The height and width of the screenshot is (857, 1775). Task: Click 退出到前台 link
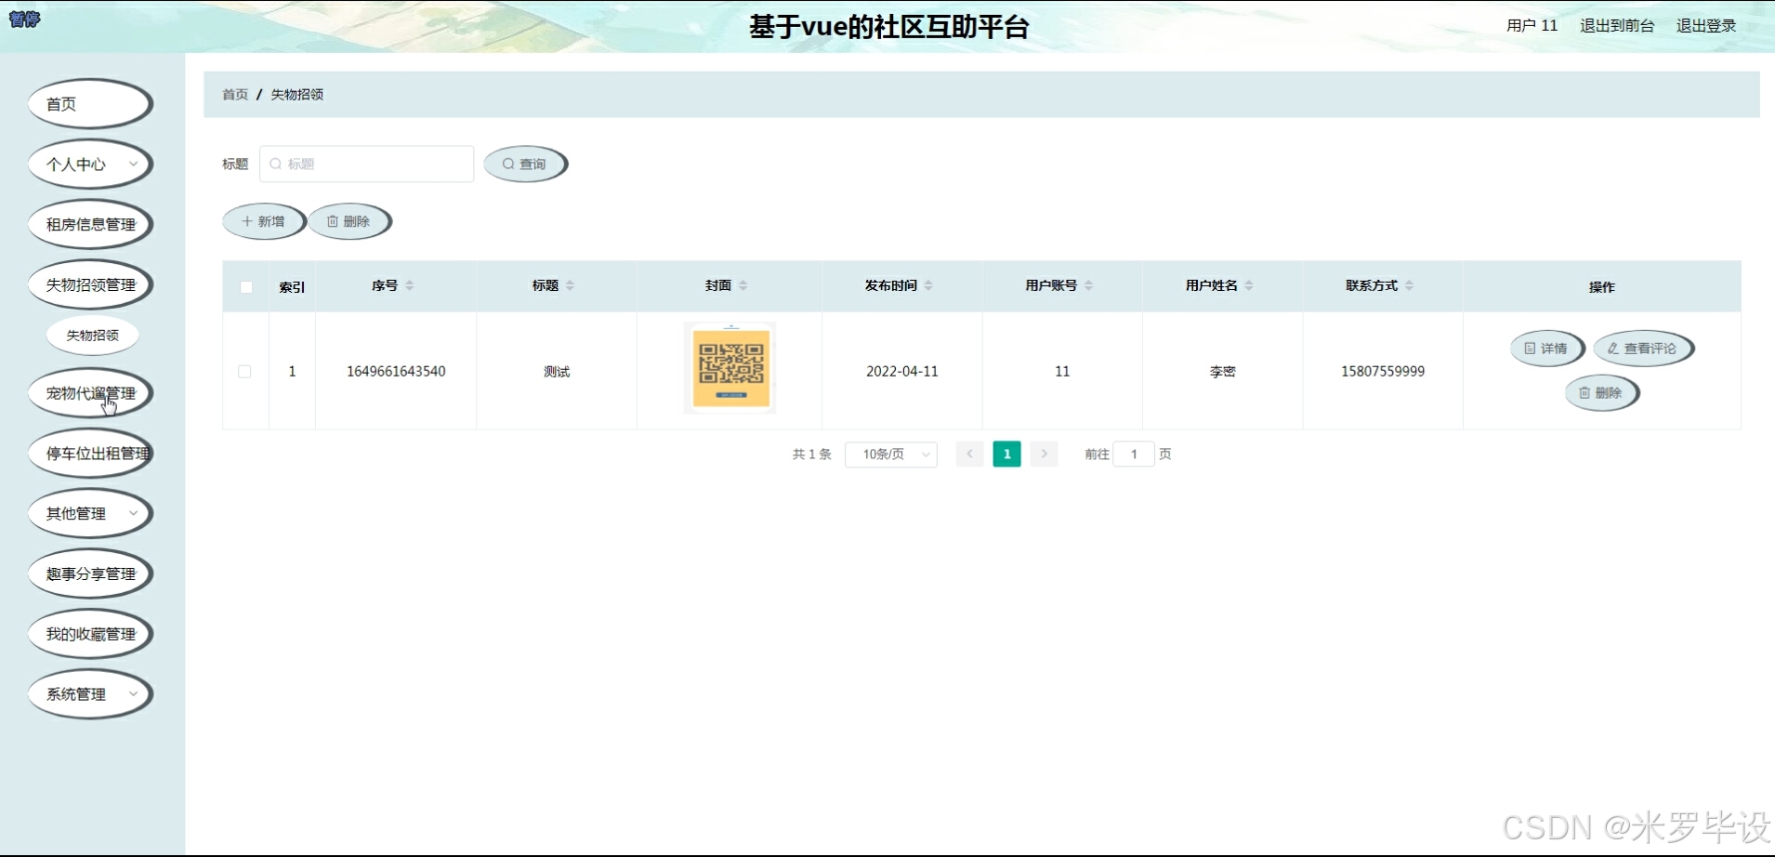1617,26
